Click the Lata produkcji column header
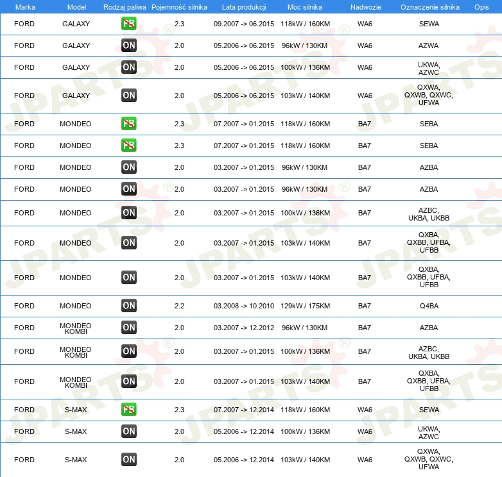 click(x=244, y=7)
